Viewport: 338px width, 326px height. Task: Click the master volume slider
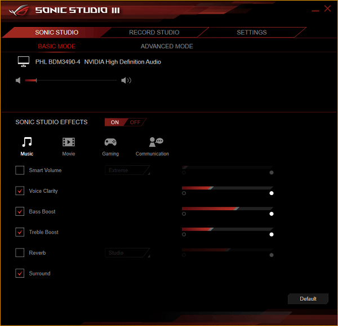coord(71,80)
